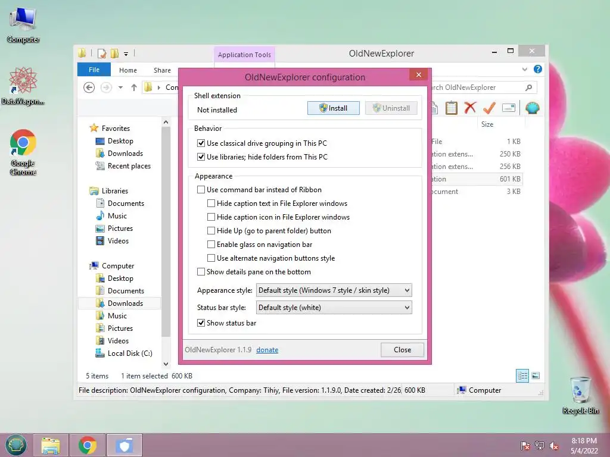Click the Close button in configuration dialog
Screen dimensions: 610x457
tap(402, 350)
